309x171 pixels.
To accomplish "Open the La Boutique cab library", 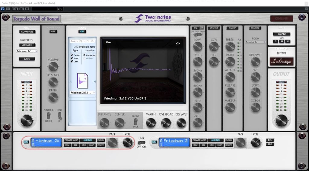I will pos(282,62).
